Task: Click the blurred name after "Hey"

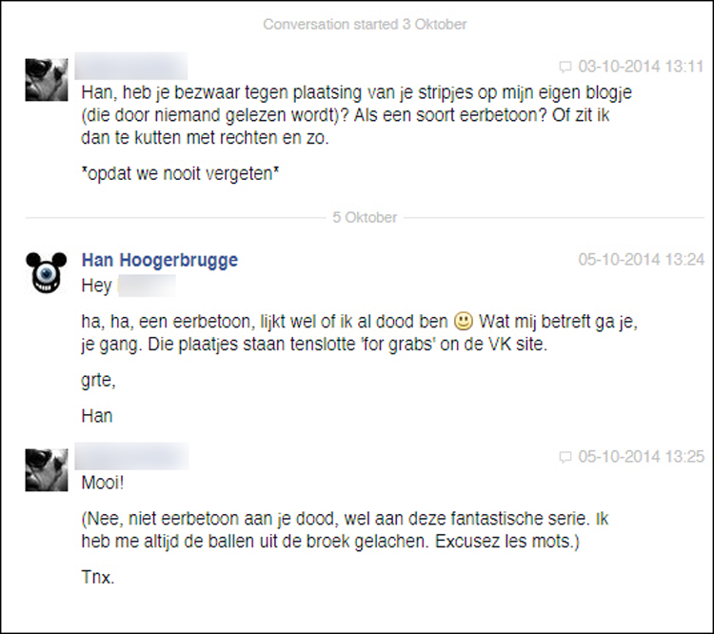Action: pyautogui.click(x=147, y=286)
